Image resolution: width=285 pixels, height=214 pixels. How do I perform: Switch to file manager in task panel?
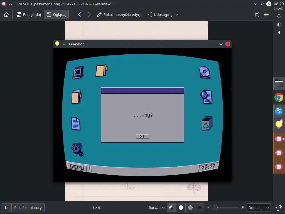pos(279,83)
